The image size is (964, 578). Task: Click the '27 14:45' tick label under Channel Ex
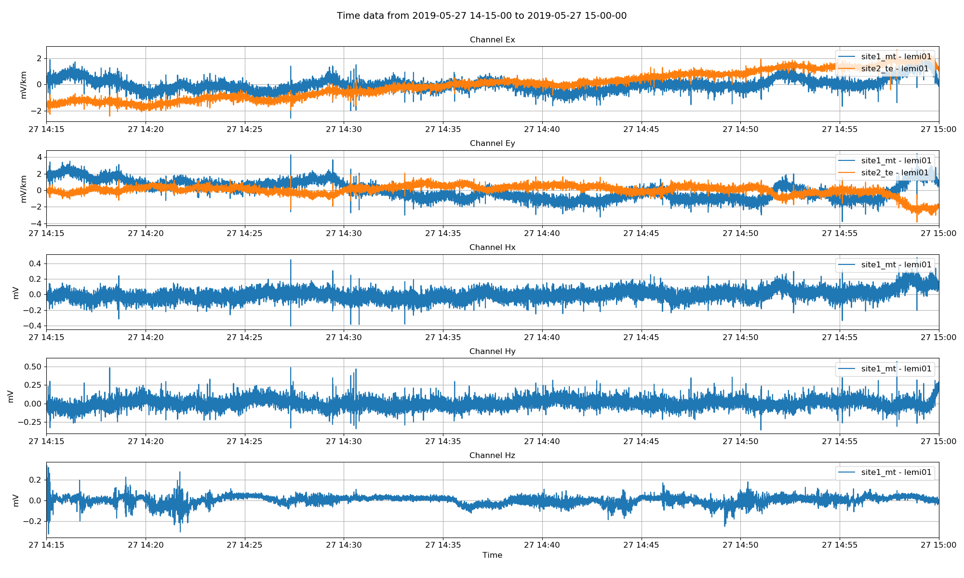[641, 129]
